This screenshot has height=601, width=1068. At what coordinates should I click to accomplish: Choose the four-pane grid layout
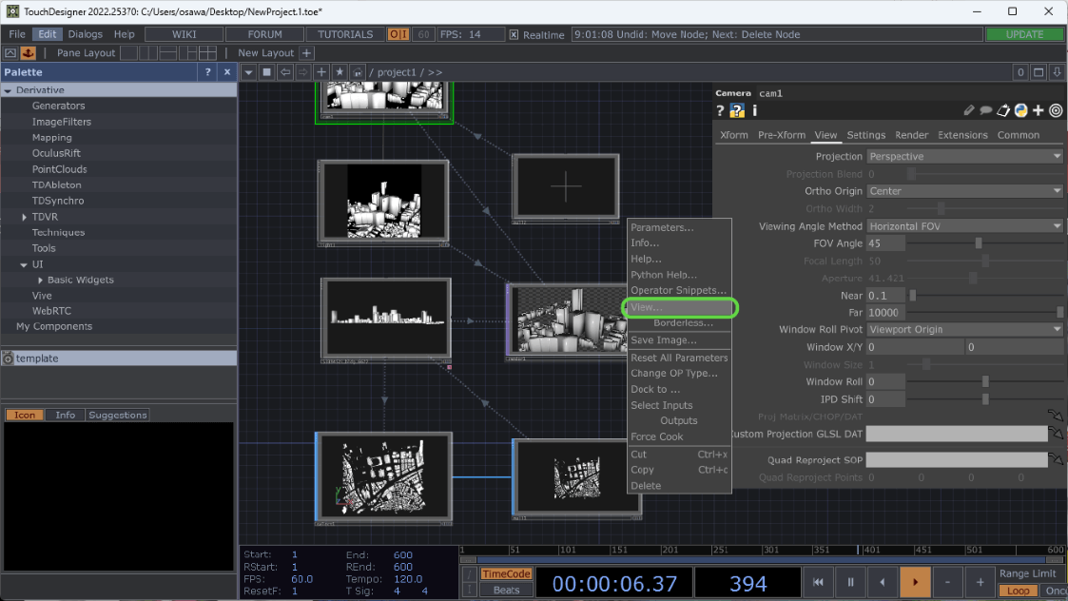pyautogui.click(x=207, y=52)
